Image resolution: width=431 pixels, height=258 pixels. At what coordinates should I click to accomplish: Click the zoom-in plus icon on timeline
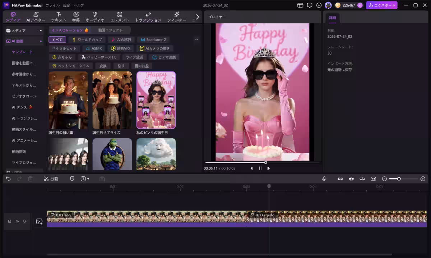(423, 179)
